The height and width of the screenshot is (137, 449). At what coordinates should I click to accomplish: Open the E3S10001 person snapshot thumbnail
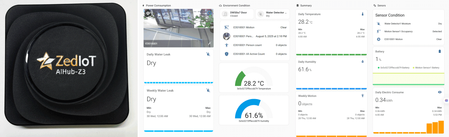[x=226, y=36]
